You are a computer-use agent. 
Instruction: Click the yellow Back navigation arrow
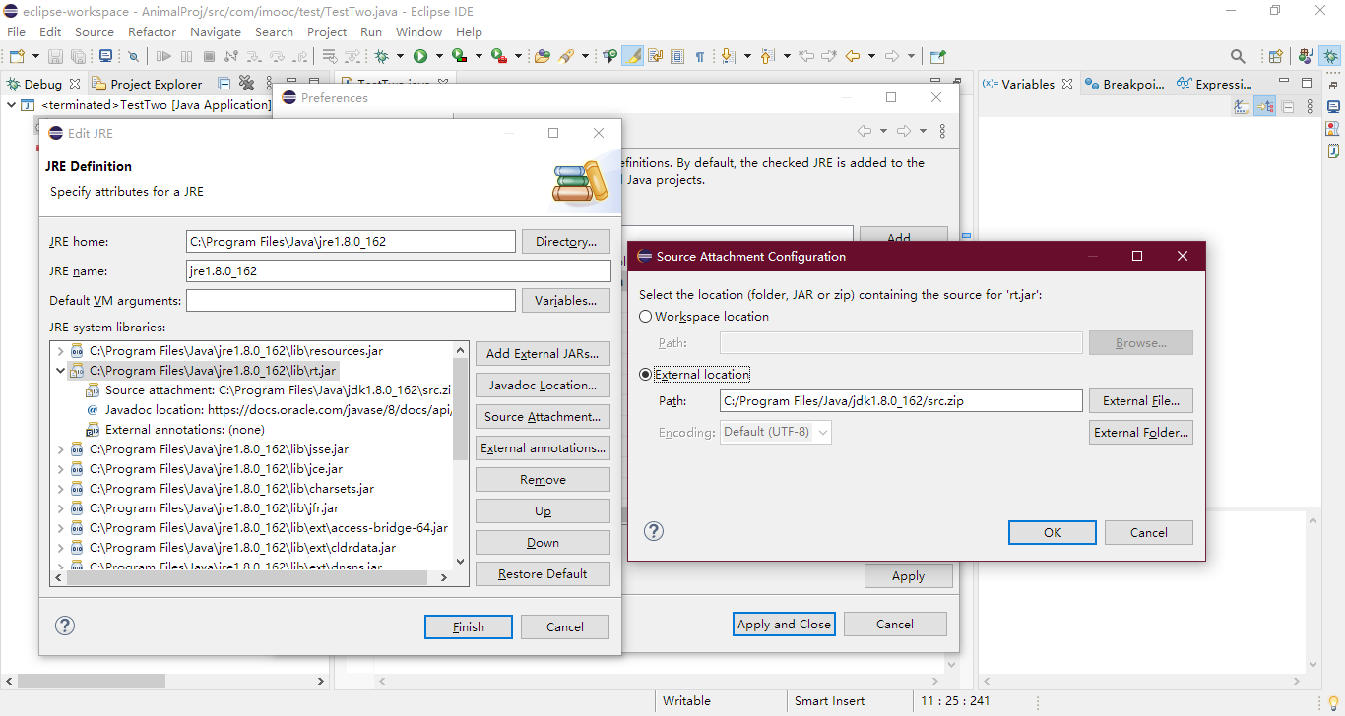pos(853,56)
